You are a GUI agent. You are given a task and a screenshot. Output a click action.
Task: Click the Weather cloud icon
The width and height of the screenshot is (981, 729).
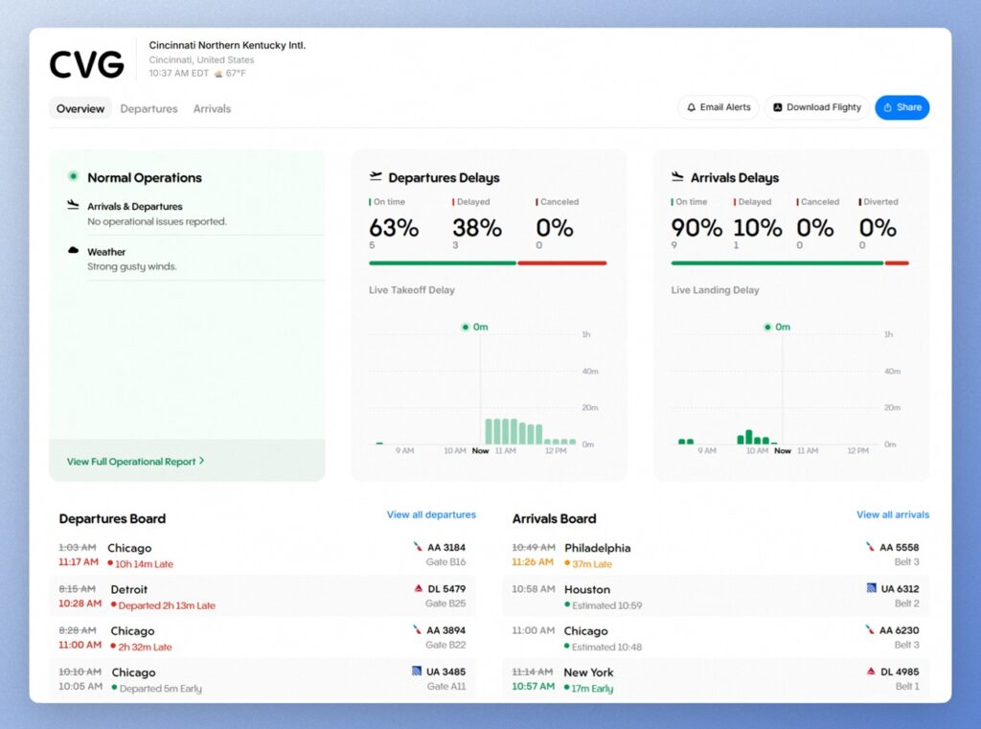pos(74,251)
